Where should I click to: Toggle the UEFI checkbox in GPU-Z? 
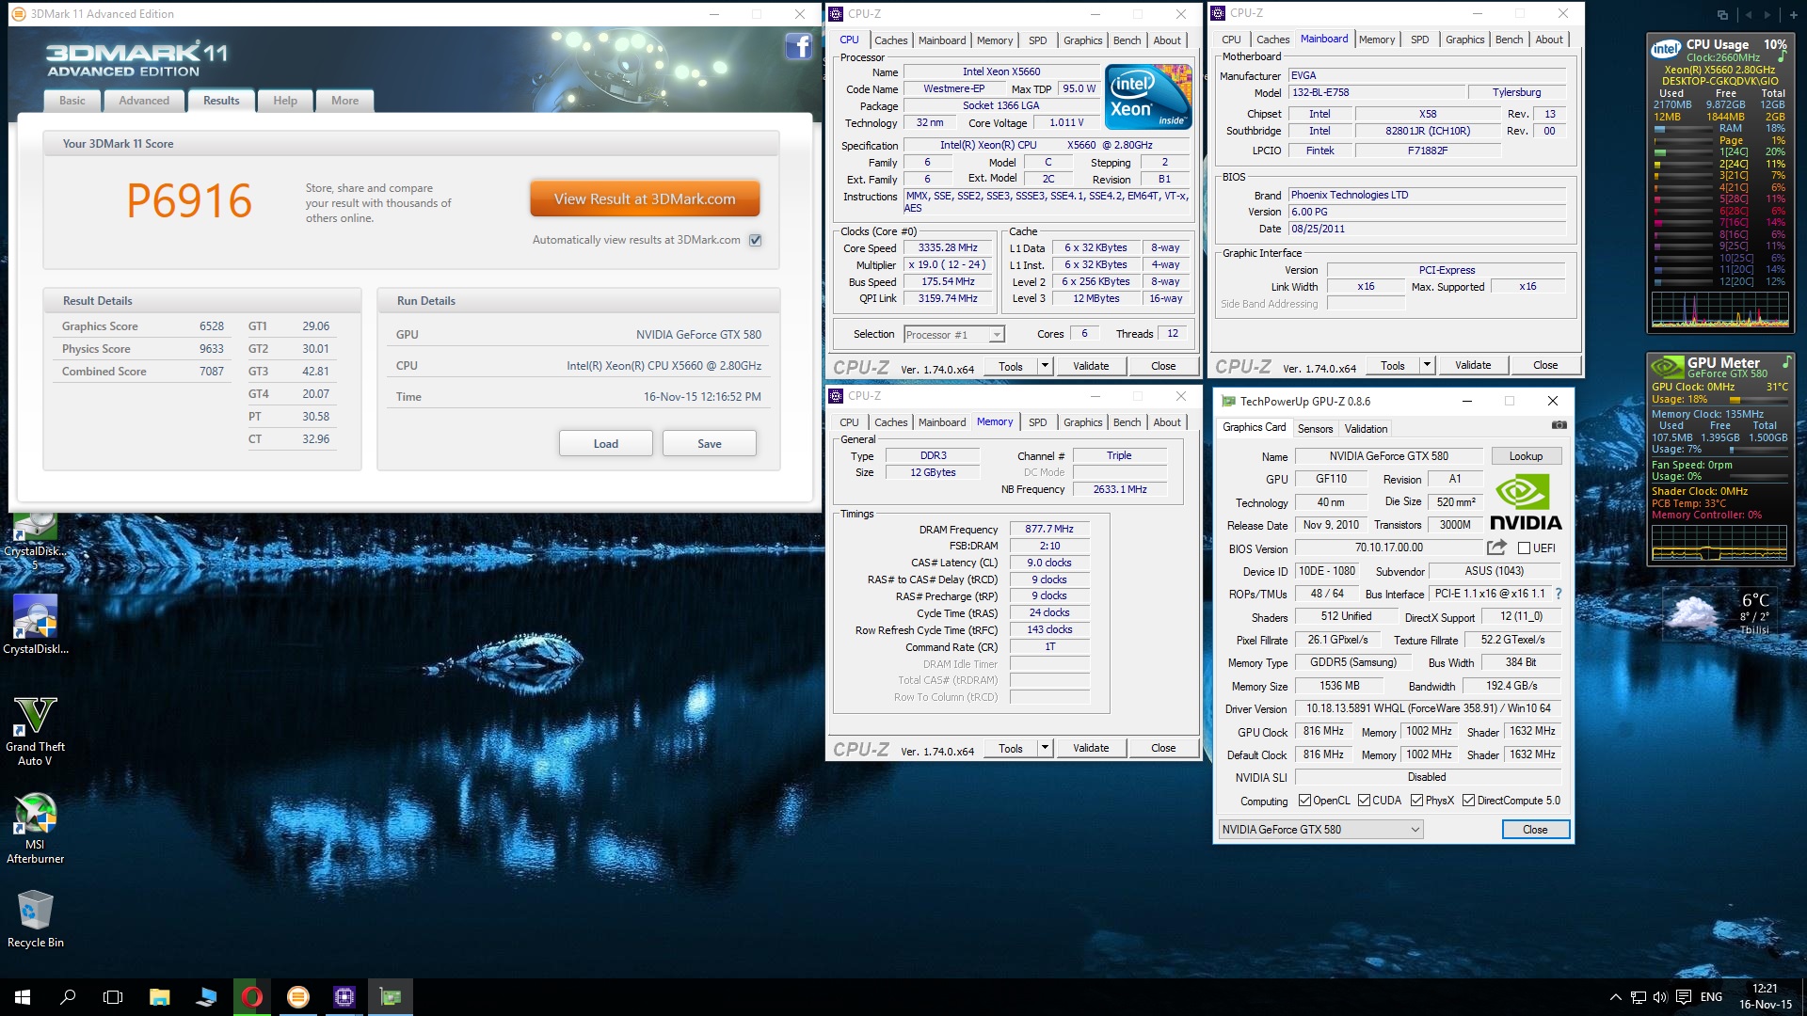click(x=1524, y=548)
